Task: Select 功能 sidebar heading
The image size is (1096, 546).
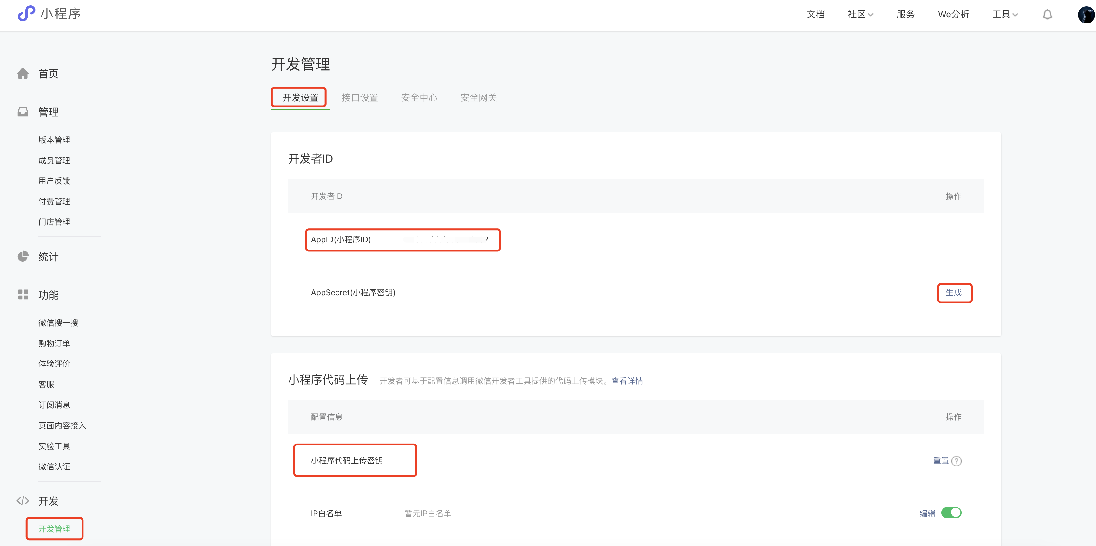Action: (x=49, y=295)
